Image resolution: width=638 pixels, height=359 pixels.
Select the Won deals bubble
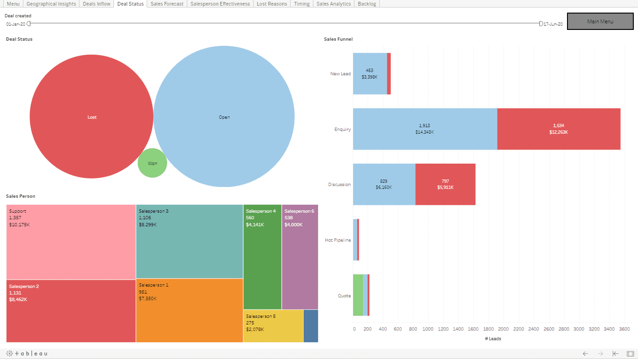(x=152, y=163)
